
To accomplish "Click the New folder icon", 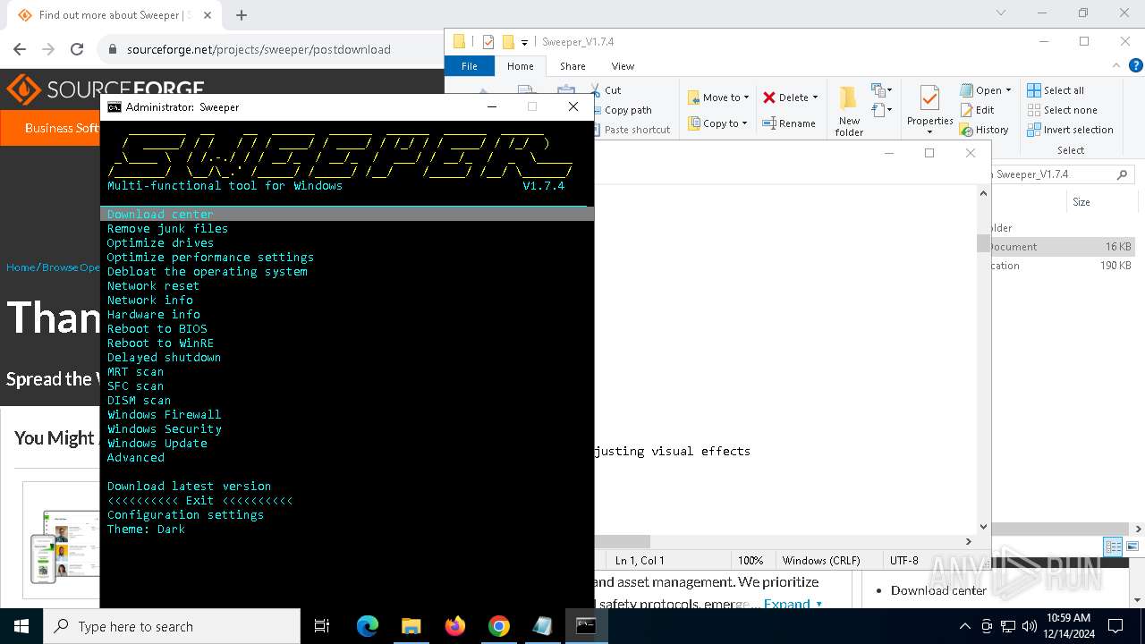I will tap(848, 98).
